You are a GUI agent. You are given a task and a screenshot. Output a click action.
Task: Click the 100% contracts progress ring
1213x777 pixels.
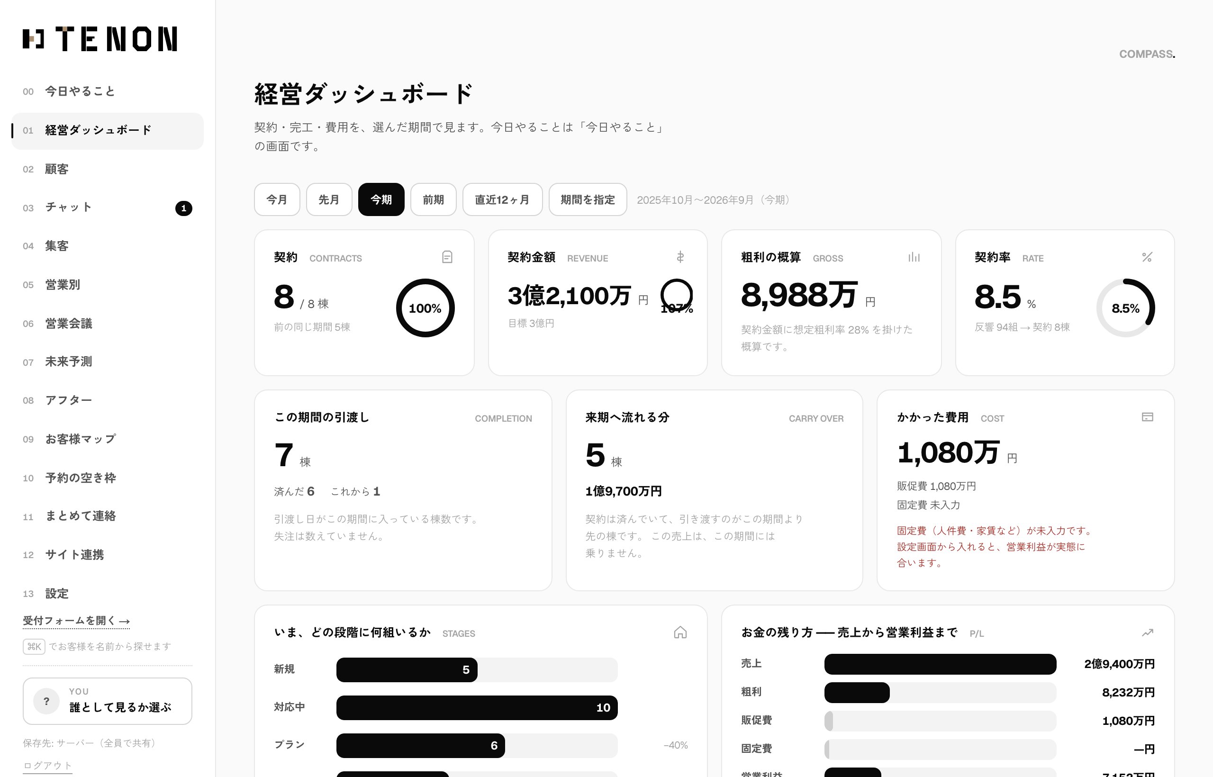click(x=425, y=308)
